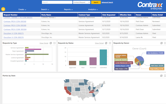Select the Submitted bar in status chart
This screenshot has height=104, width=166.
103,57
